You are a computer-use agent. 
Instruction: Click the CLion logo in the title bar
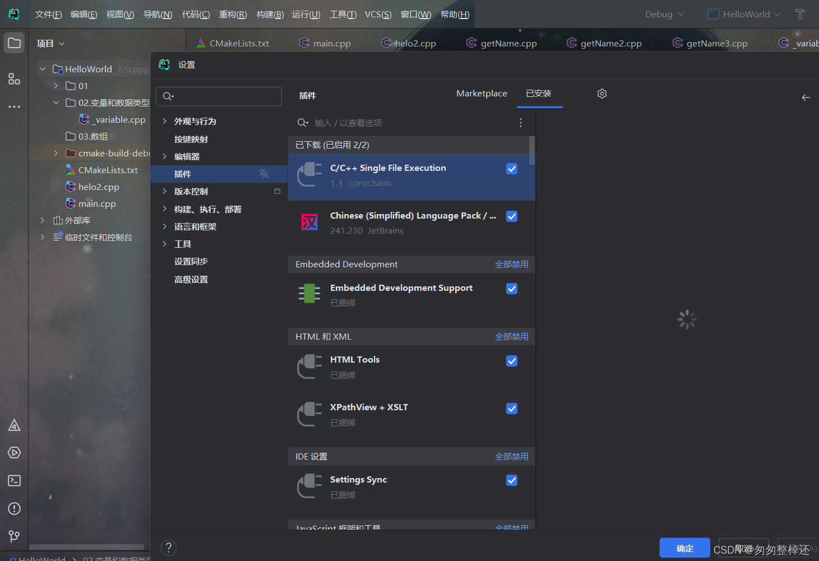click(x=14, y=14)
